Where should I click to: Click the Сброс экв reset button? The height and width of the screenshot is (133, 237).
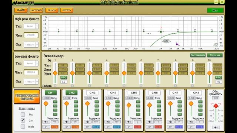tap(215, 55)
